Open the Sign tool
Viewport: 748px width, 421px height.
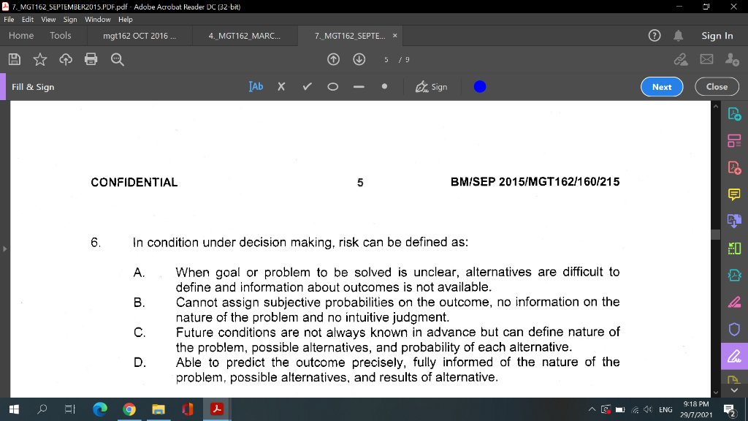click(x=431, y=87)
